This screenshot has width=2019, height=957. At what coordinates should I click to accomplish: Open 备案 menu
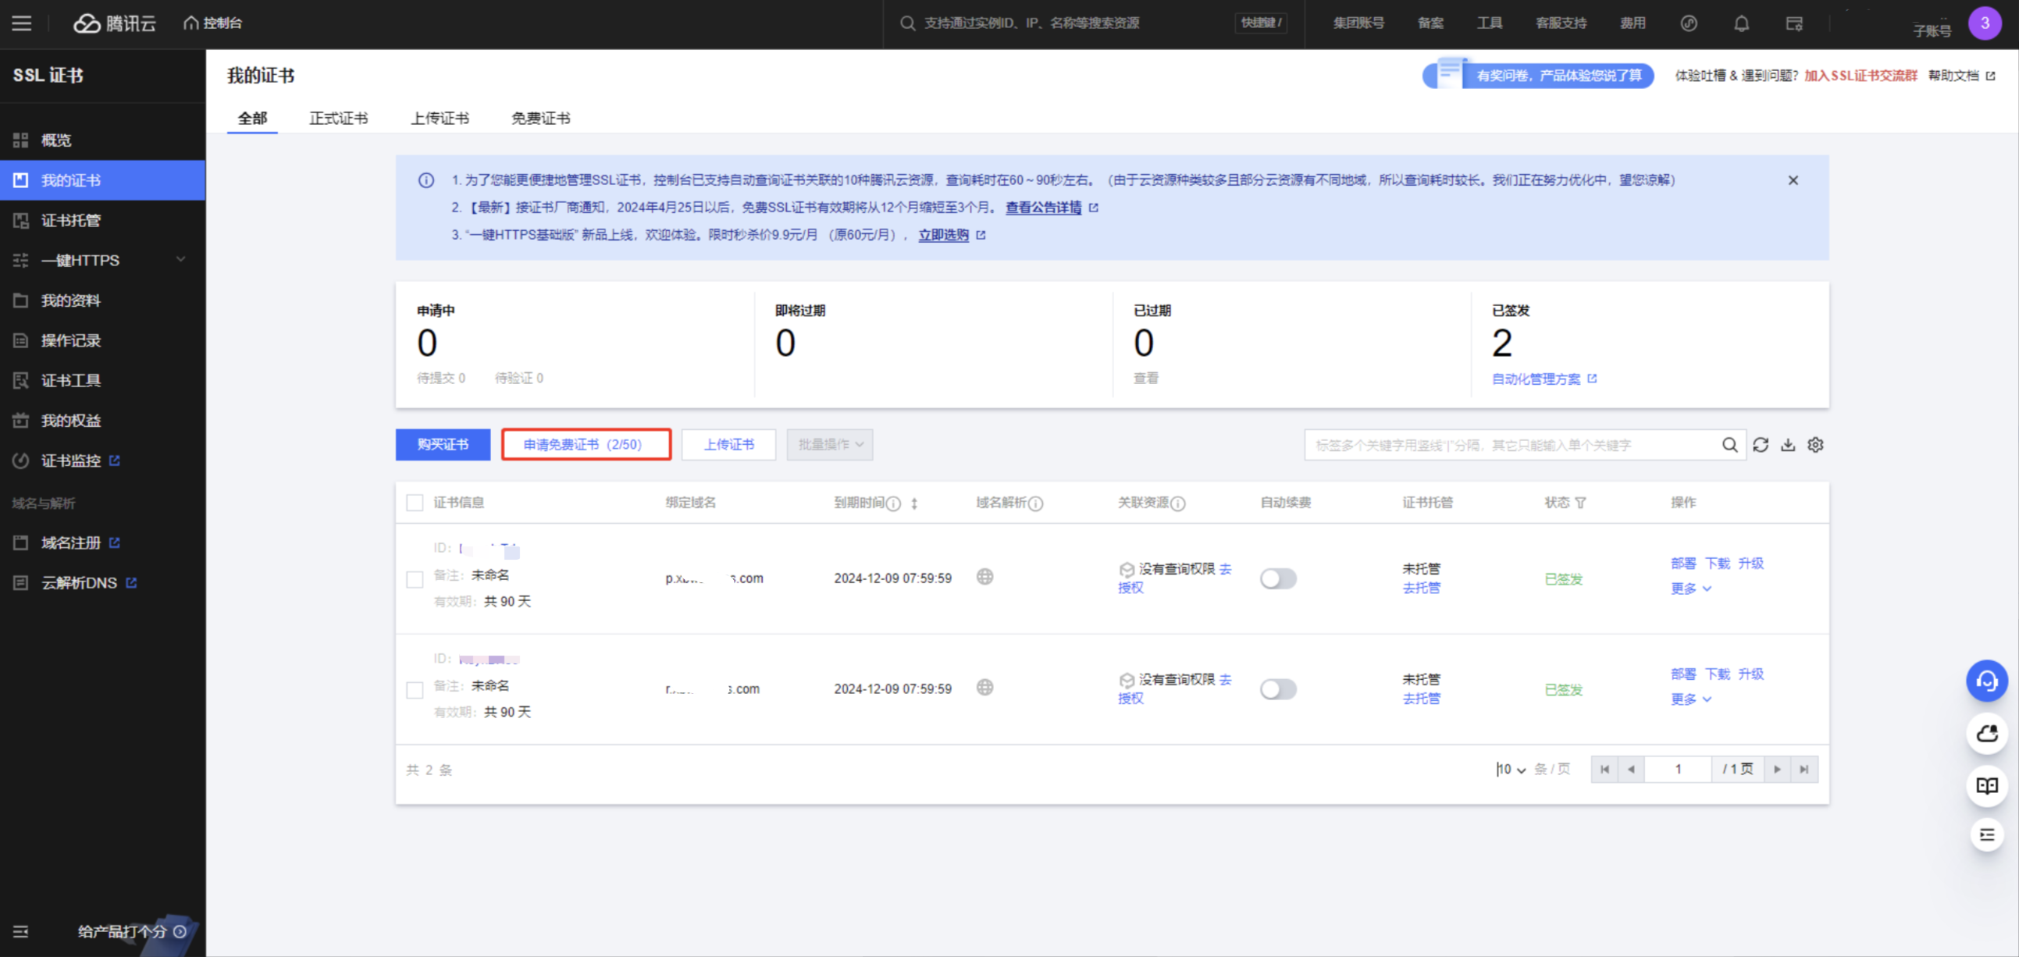(x=1430, y=23)
